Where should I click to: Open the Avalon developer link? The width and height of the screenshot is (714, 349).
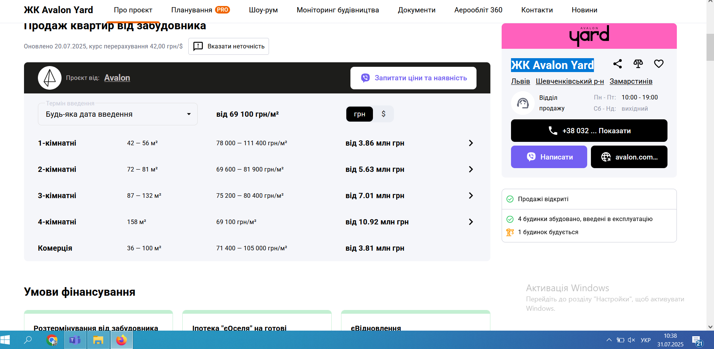(117, 78)
